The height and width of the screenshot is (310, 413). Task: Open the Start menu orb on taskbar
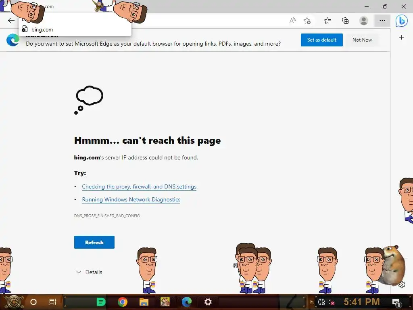[x=14, y=302]
